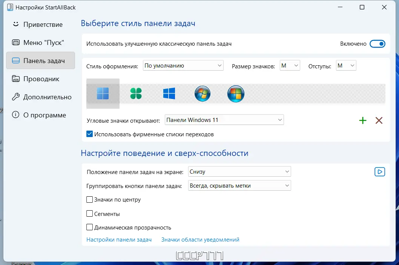Maximize the StartAllBack settings window
Screen dimensions: 399x265
362,7
